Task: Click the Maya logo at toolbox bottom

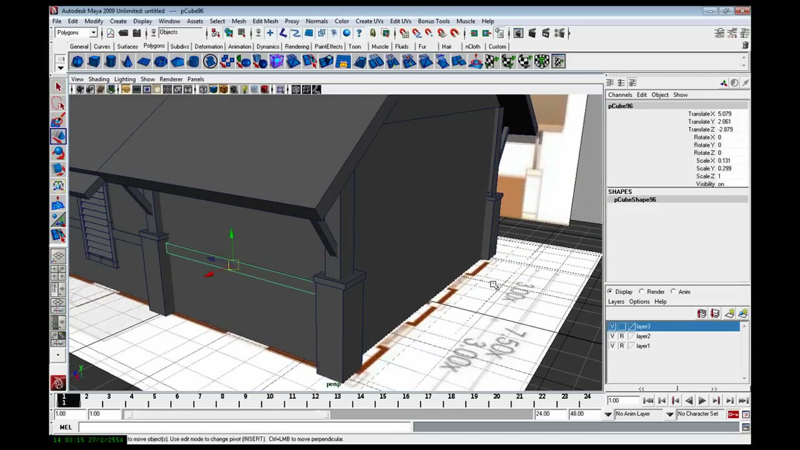Action: click(x=58, y=383)
